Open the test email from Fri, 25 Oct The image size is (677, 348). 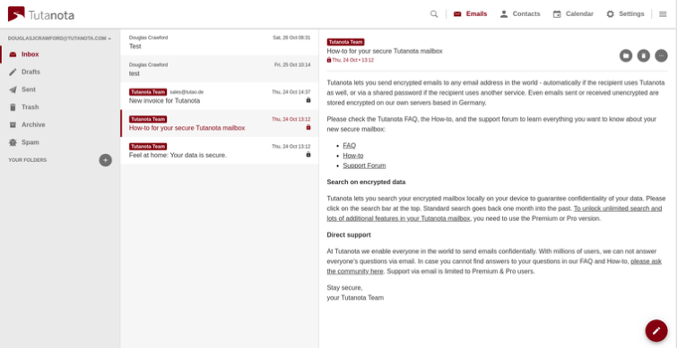(x=220, y=69)
